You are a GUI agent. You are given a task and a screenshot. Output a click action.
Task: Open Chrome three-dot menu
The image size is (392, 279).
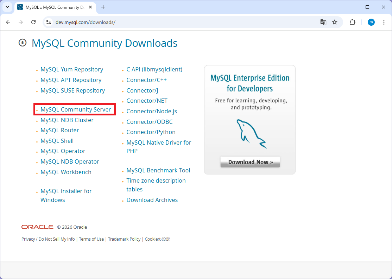click(384, 22)
